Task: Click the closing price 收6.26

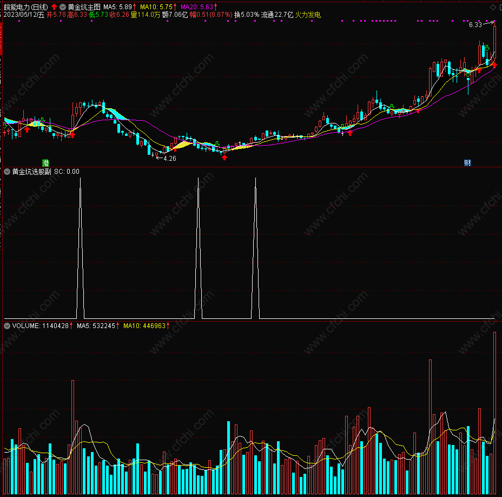Action: [x=120, y=15]
